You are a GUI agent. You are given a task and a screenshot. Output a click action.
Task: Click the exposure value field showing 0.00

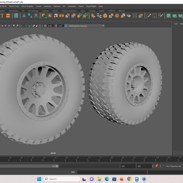point(50,26)
